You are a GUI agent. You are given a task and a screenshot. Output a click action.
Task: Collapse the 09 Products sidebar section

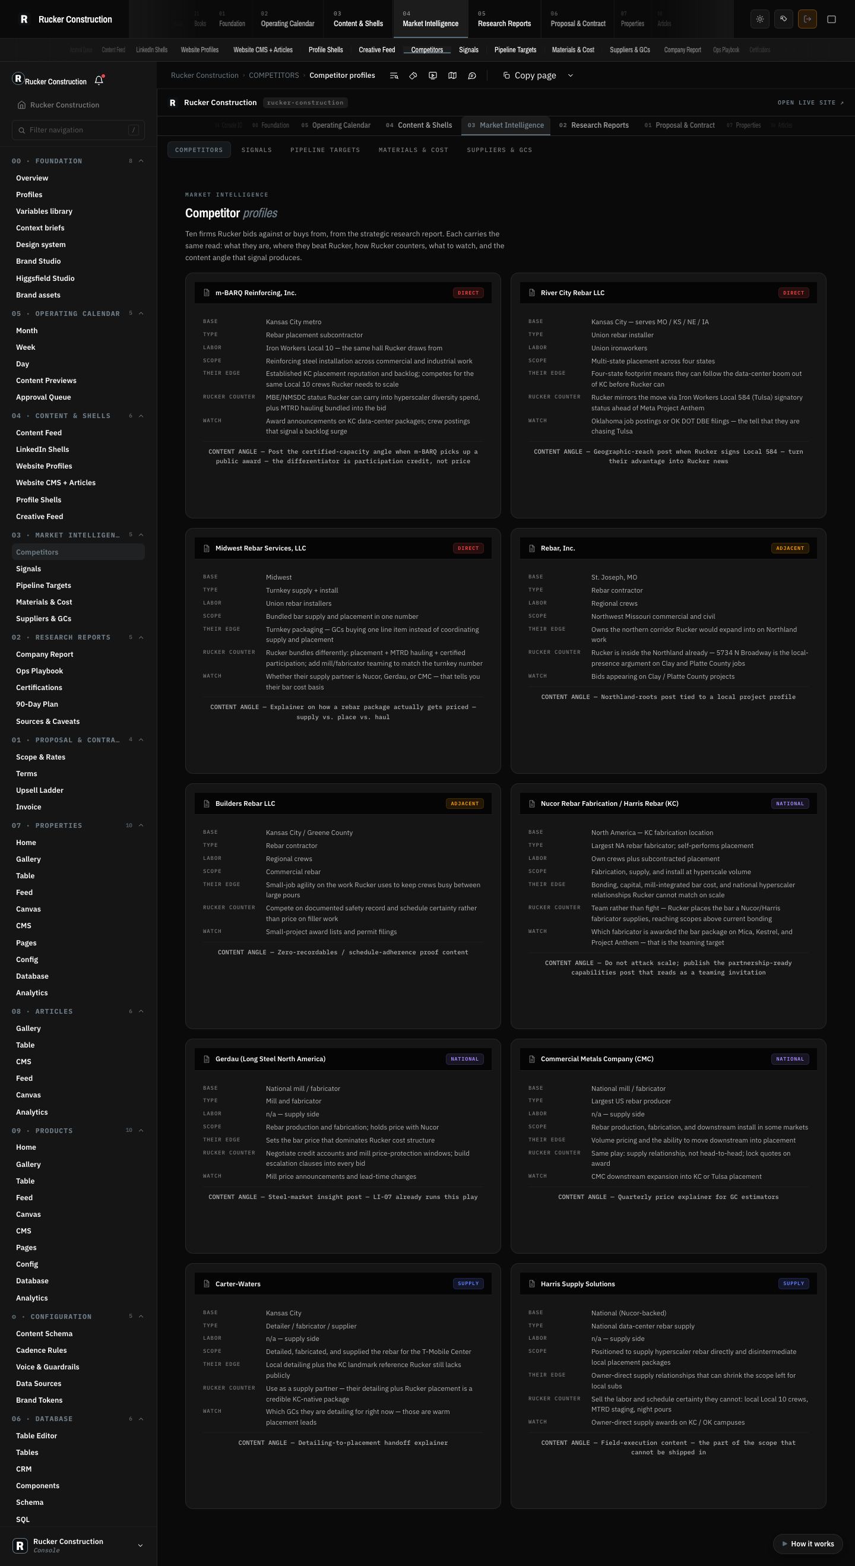[x=141, y=1131]
